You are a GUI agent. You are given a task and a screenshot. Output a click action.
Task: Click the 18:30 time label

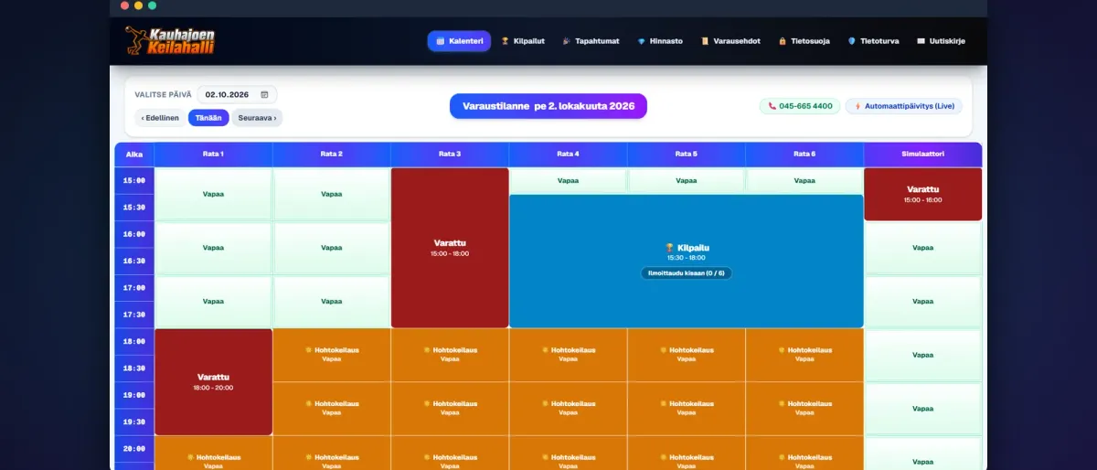point(134,368)
